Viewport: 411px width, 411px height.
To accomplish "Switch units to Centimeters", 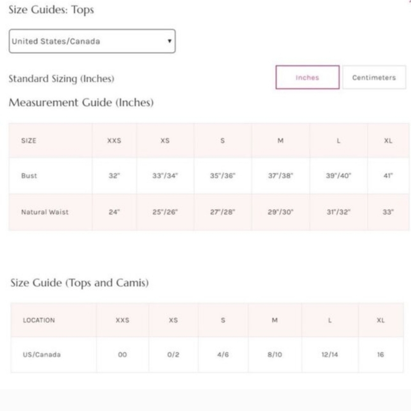I will click(374, 77).
